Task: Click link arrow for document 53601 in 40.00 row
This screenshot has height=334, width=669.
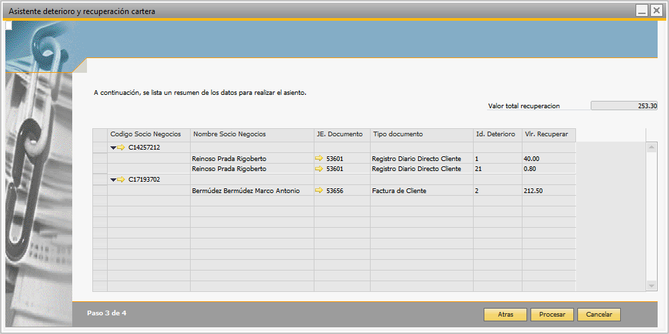Action: click(319, 158)
